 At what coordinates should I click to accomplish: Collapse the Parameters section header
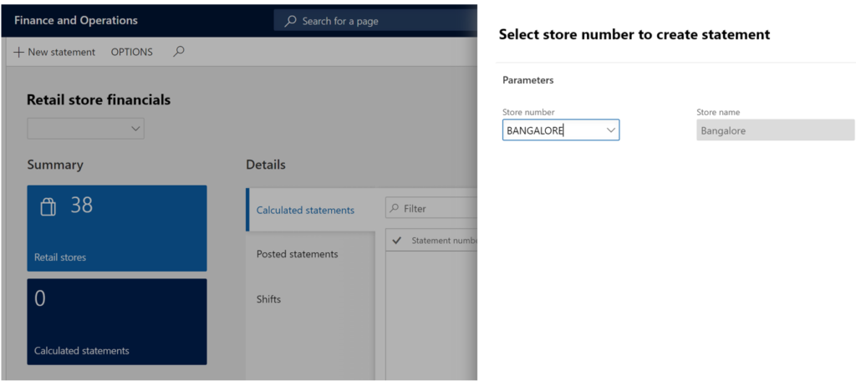528,80
